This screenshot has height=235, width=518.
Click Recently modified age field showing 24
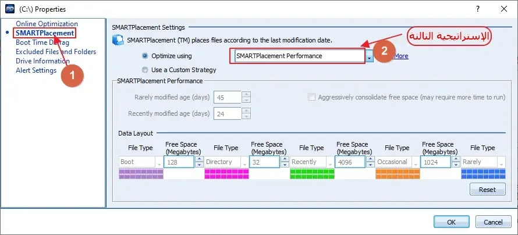click(x=228, y=113)
